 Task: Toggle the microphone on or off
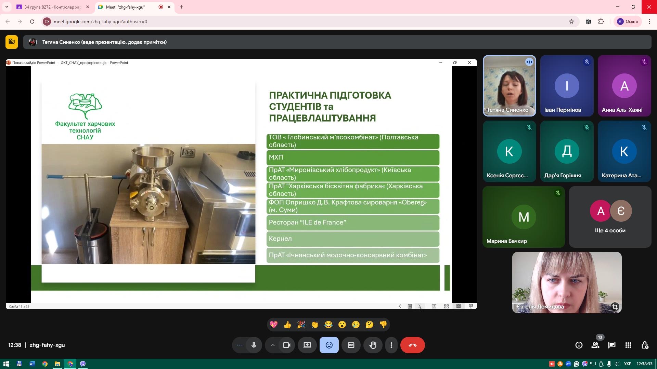click(254, 345)
